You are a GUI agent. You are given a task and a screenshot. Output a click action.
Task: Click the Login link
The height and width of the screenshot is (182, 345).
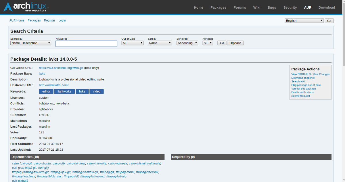[x=62, y=20]
